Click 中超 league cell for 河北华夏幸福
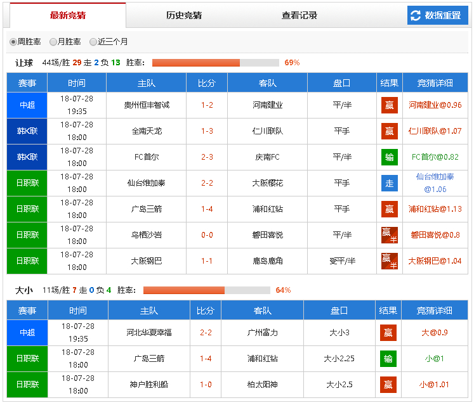 tap(27, 333)
